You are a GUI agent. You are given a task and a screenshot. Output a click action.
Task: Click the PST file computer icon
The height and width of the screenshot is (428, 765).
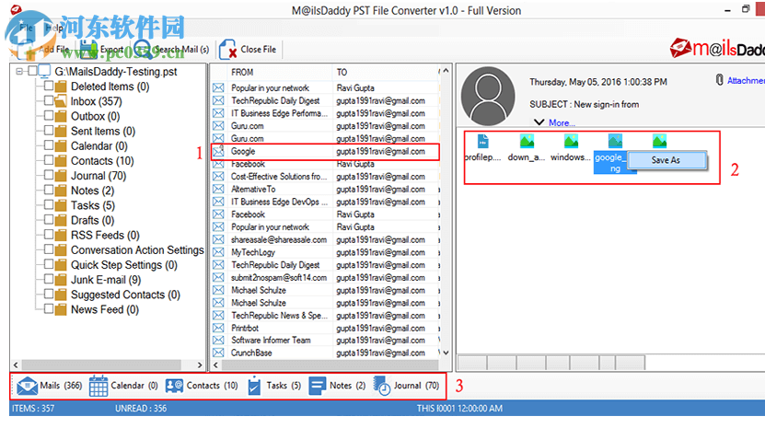(x=45, y=71)
